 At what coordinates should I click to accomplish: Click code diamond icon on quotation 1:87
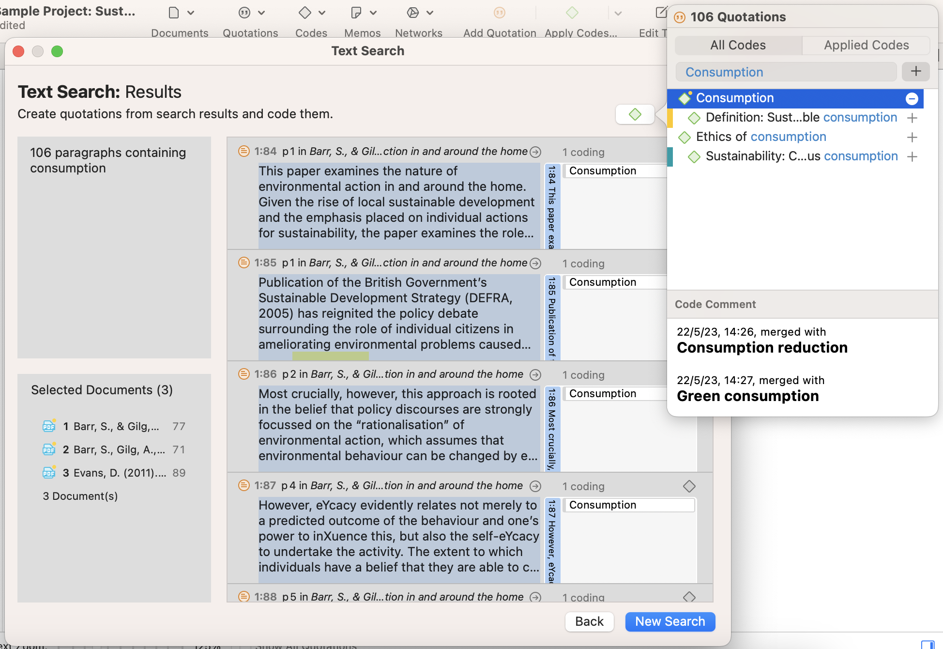coord(689,486)
